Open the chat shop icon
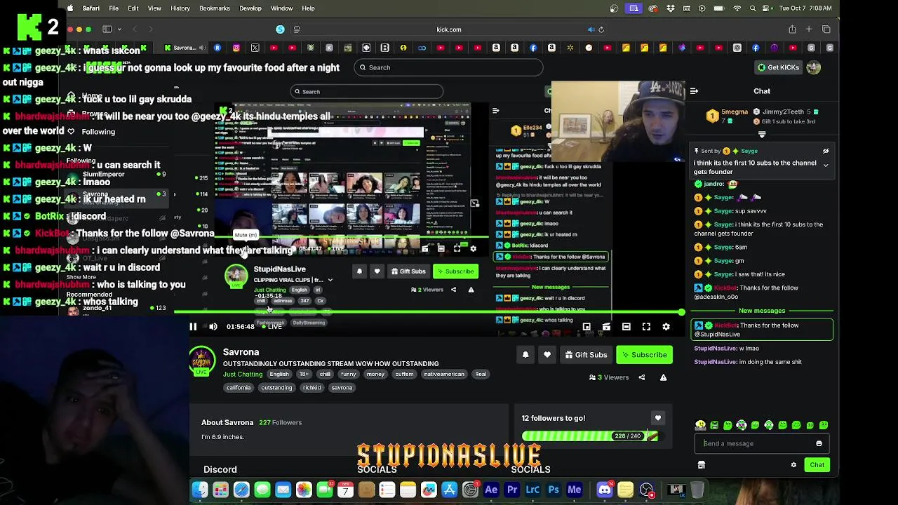 pyautogui.click(x=701, y=465)
